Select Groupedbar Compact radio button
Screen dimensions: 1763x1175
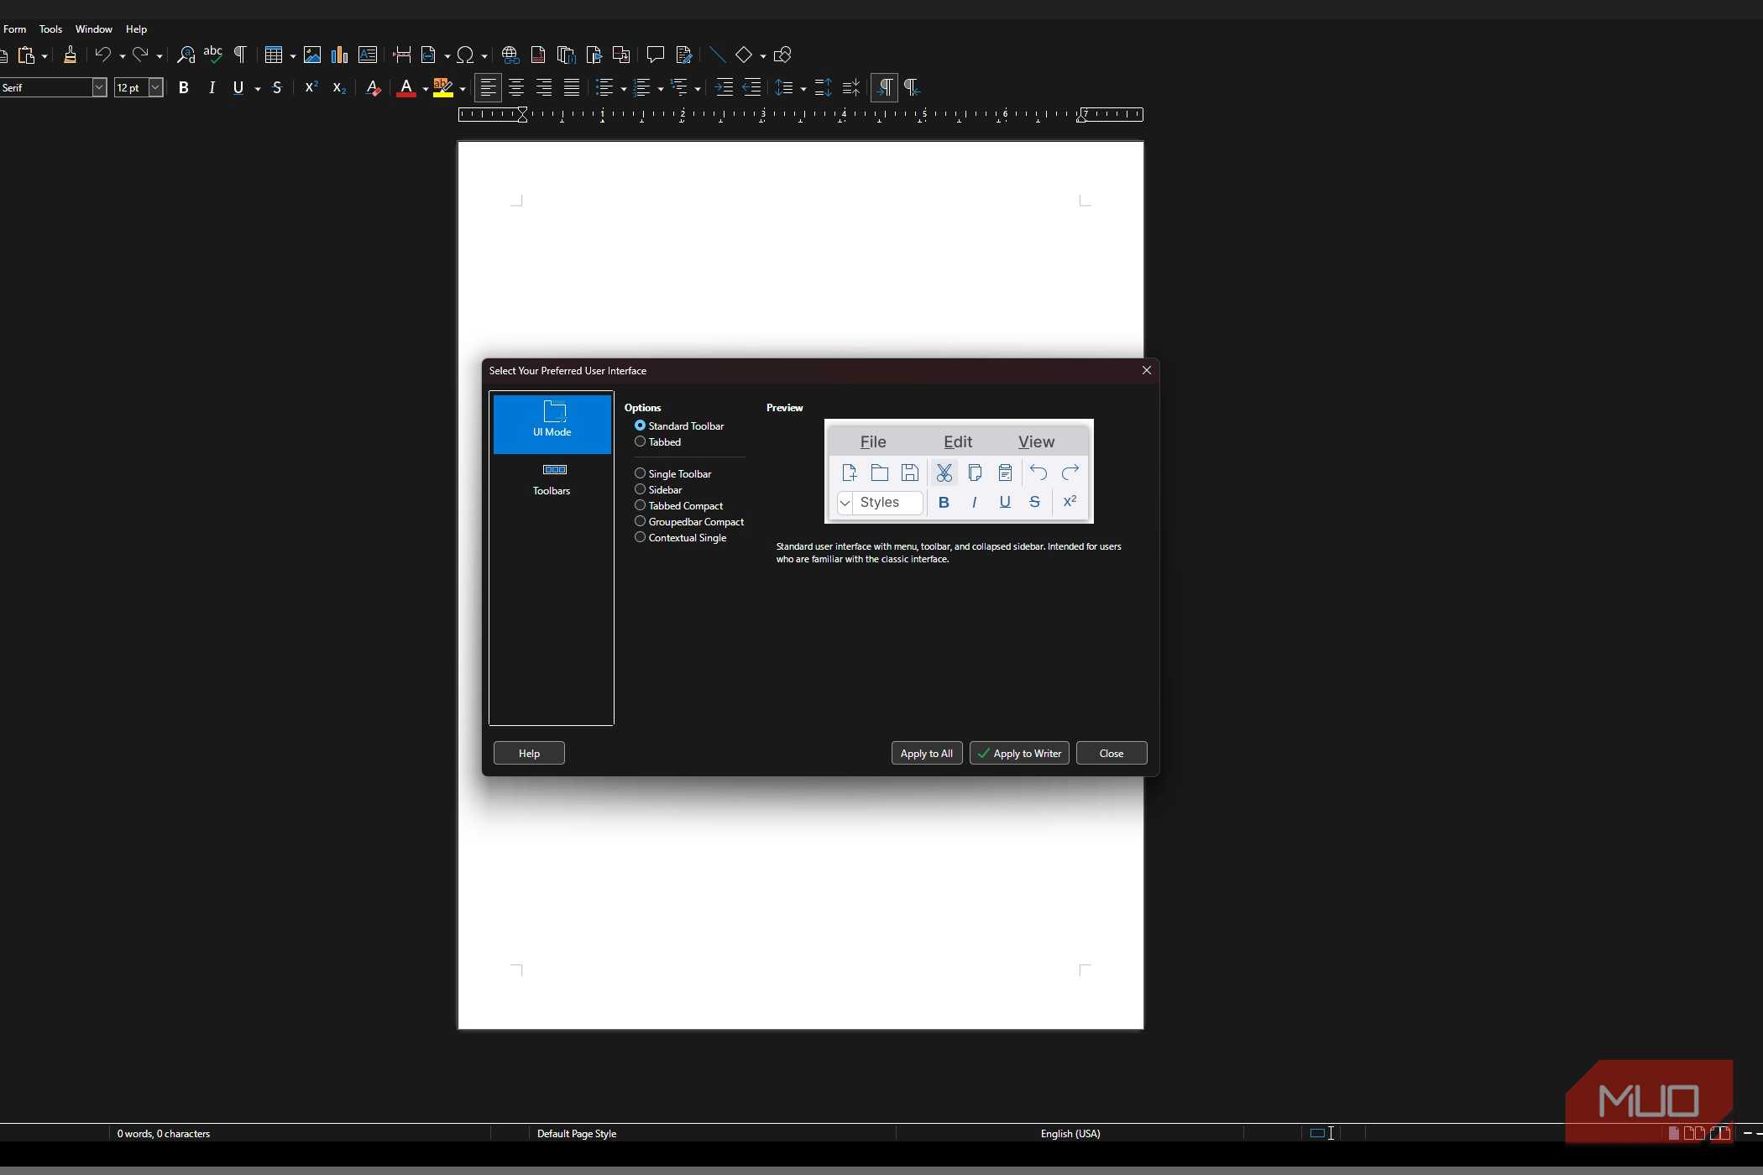point(641,522)
